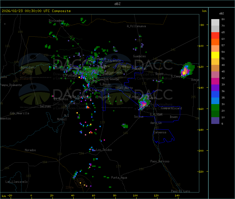Click the El_Desvio label

tap(61, 99)
